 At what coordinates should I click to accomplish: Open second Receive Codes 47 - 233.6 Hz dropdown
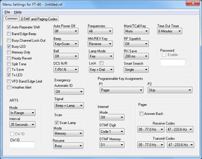[x=180, y=129]
